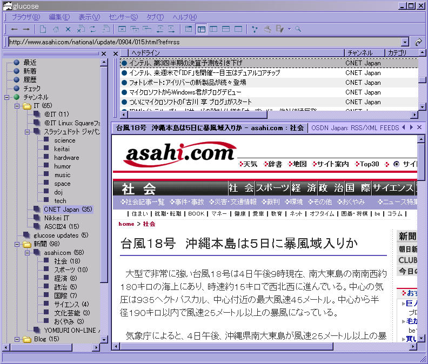
Task: Click the magnifier search icon
Action: click(x=298, y=29)
